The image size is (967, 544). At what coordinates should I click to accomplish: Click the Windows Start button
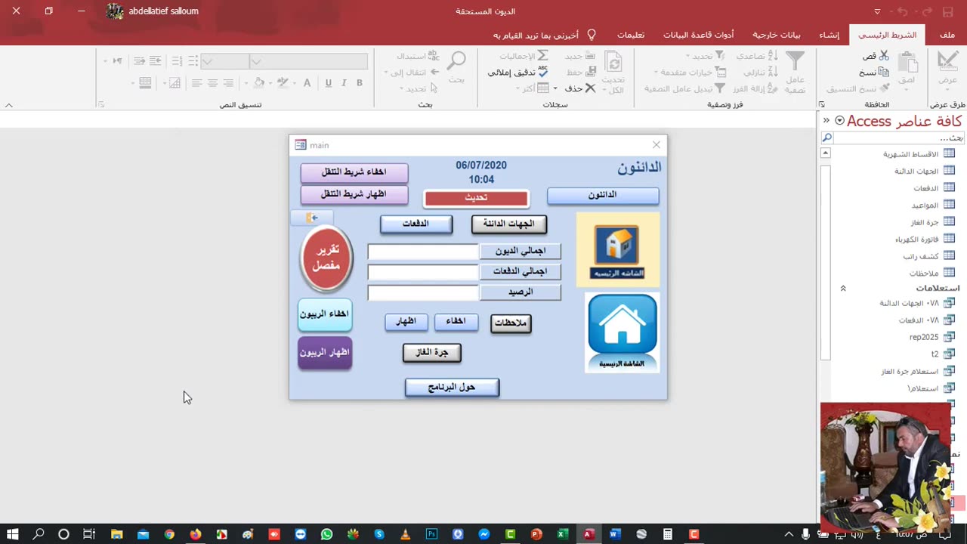(13, 534)
